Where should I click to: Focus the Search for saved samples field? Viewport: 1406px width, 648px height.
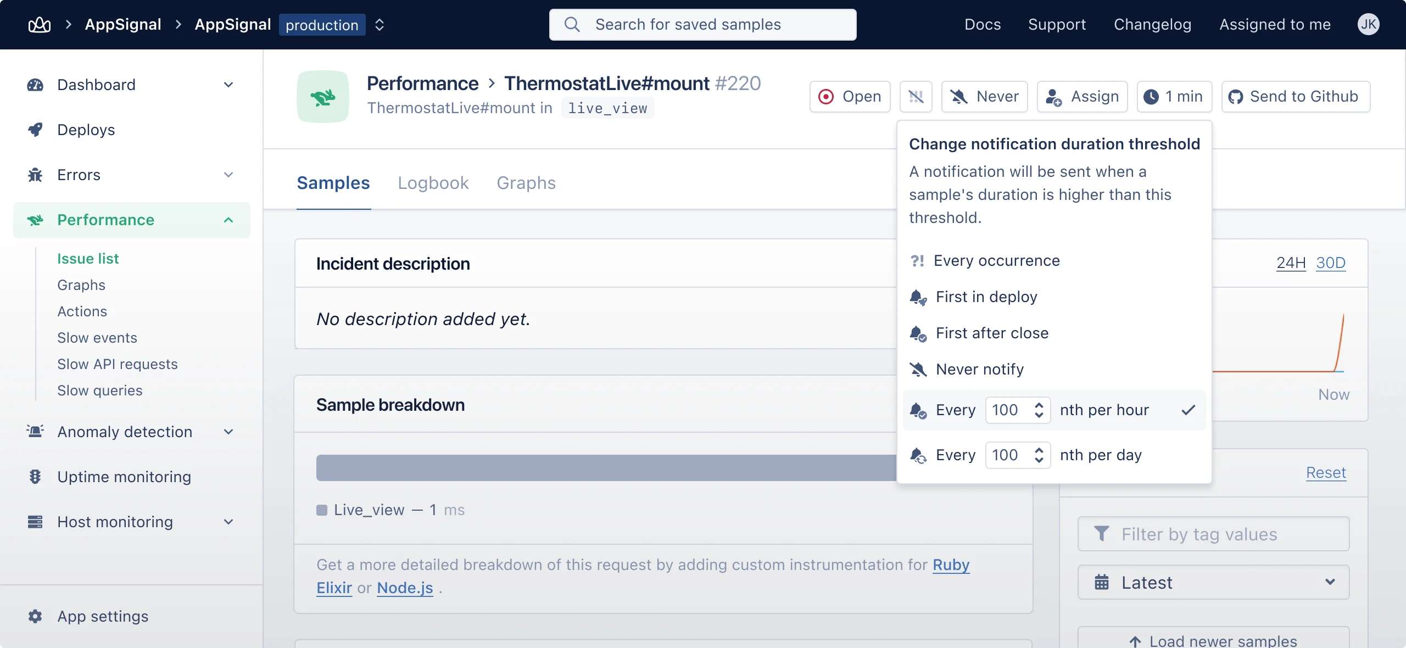[703, 25]
